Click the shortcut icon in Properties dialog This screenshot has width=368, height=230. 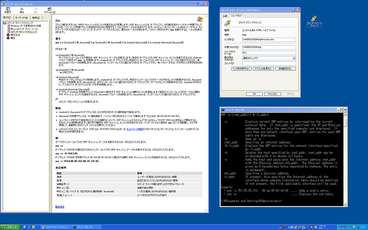[227, 23]
